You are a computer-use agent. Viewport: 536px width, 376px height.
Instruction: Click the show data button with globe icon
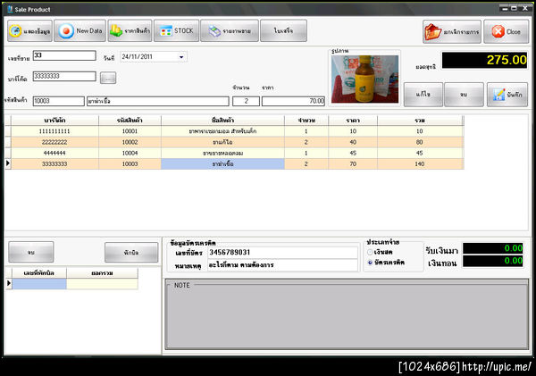click(29, 31)
